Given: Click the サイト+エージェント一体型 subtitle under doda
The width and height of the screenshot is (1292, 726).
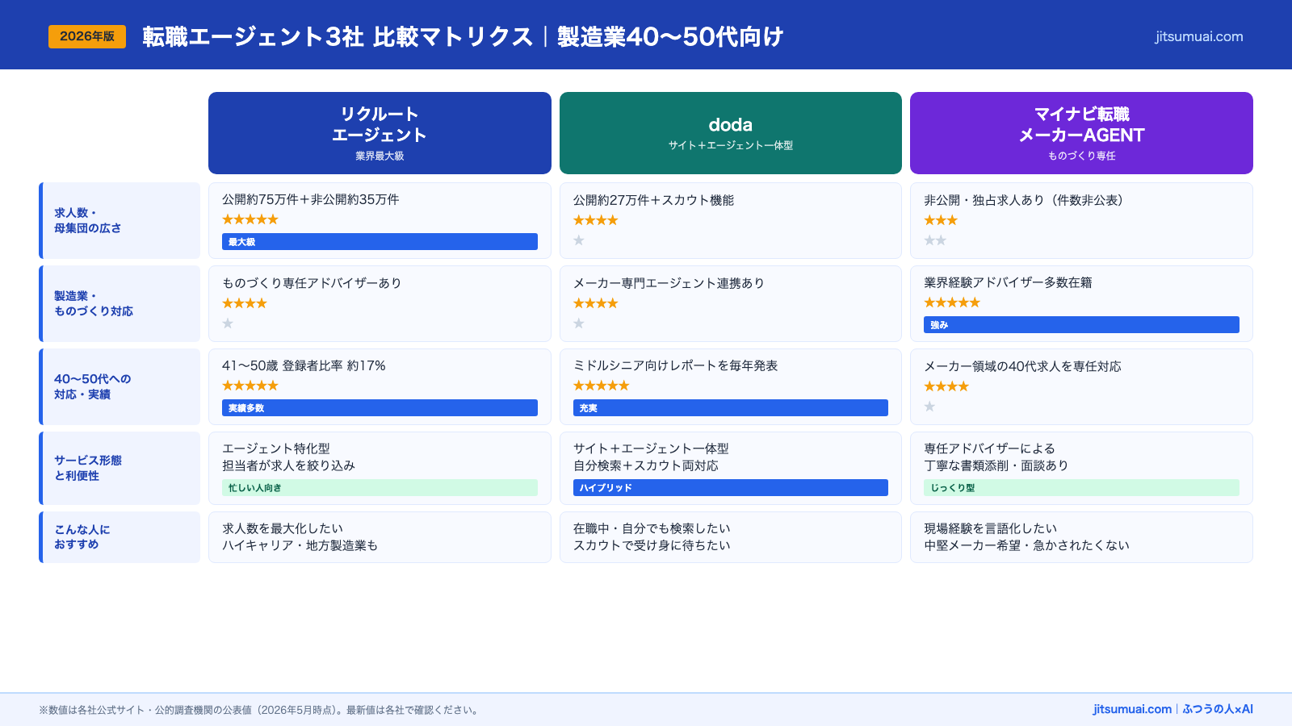Looking at the screenshot, I should pos(731,145).
